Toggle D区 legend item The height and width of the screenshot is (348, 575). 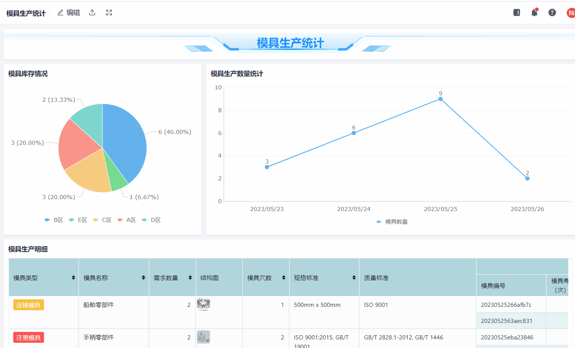151,220
